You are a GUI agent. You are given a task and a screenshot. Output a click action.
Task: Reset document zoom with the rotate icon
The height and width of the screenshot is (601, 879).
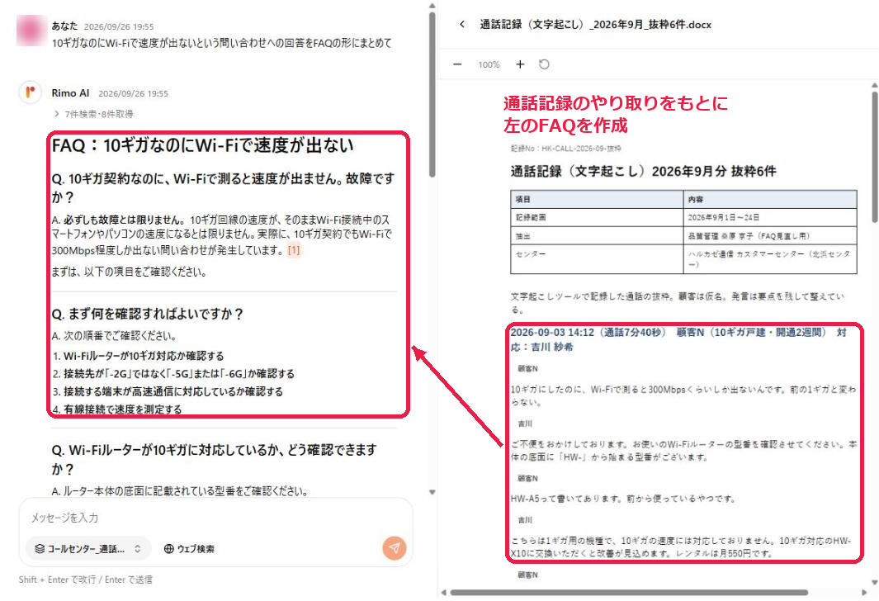[544, 64]
